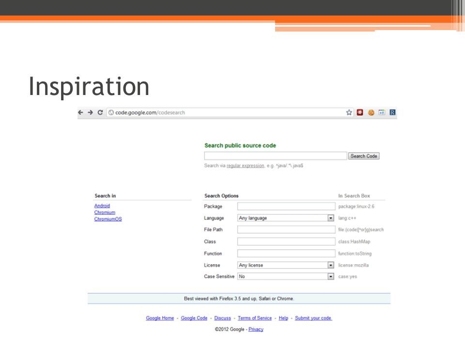Open the ChromiumOS search link
The image size is (465, 349).
click(x=108, y=219)
